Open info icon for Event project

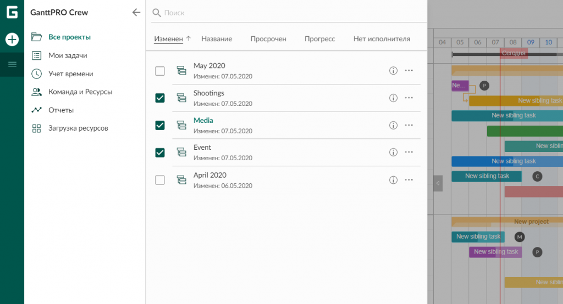tap(393, 153)
